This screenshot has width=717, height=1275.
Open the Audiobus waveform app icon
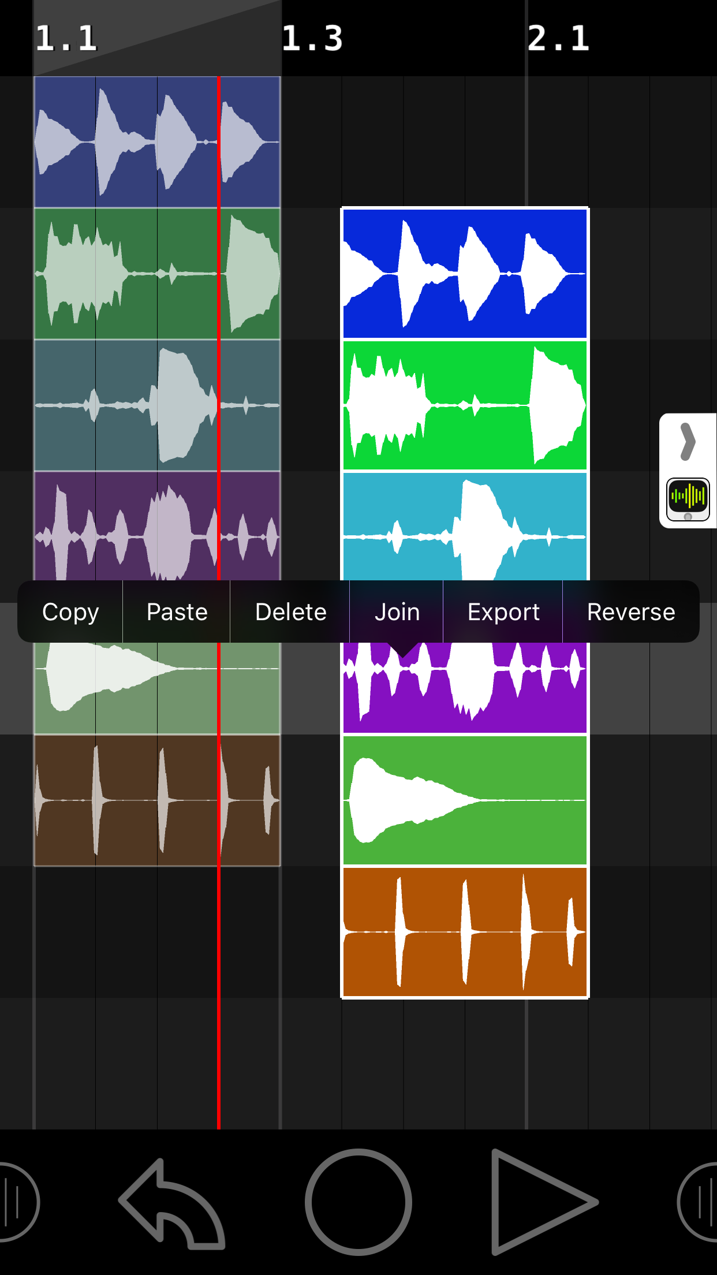688,499
